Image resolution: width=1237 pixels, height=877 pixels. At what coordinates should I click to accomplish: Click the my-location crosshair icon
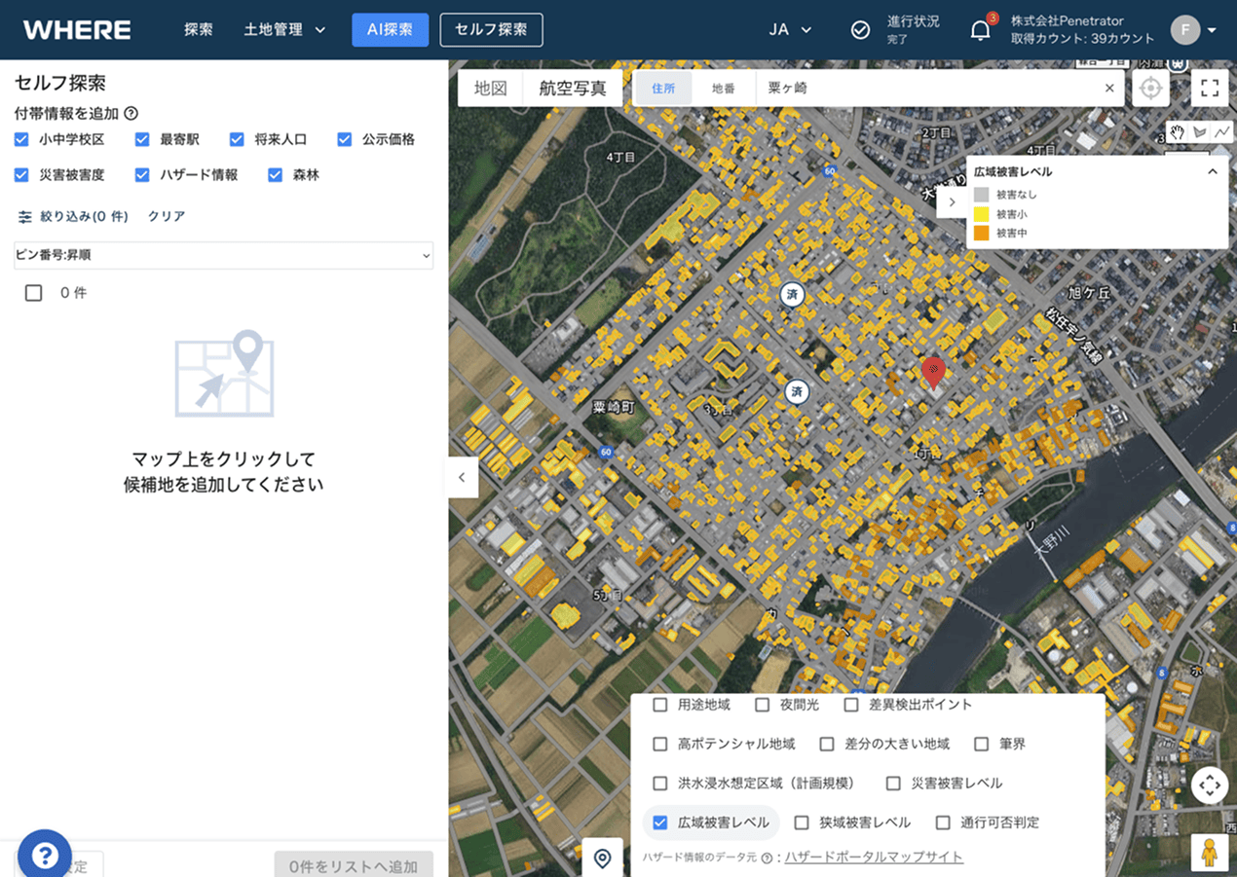point(1150,89)
